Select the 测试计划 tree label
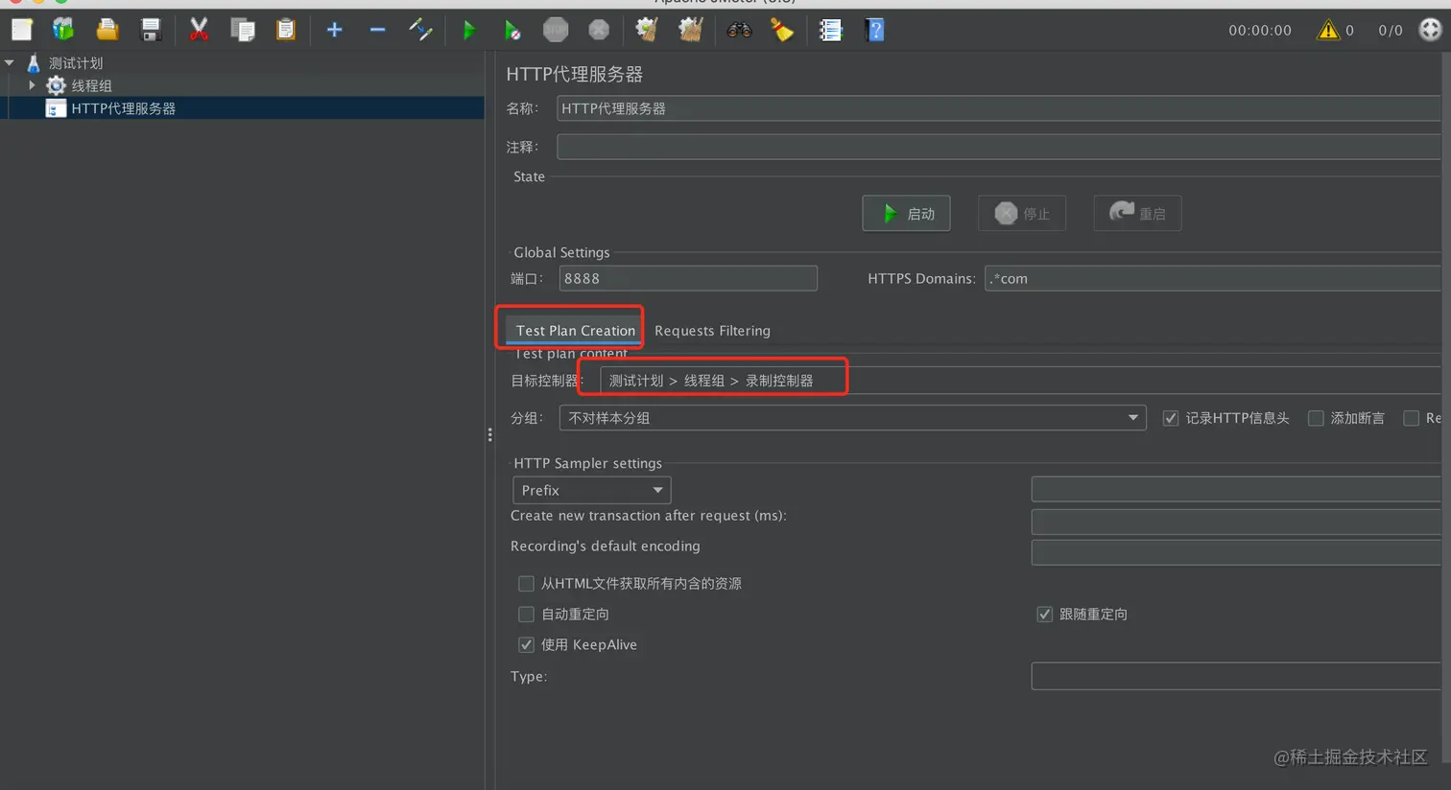This screenshot has height=790, width=1451. pos(76,63)
